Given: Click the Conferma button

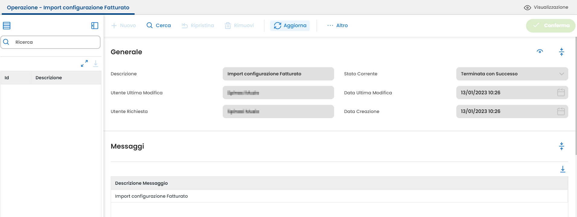Looking at the screenshot, I should point(550,26).
